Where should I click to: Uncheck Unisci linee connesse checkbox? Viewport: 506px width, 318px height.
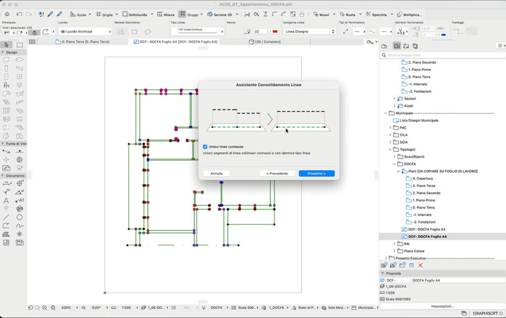[x=205, y=146]
